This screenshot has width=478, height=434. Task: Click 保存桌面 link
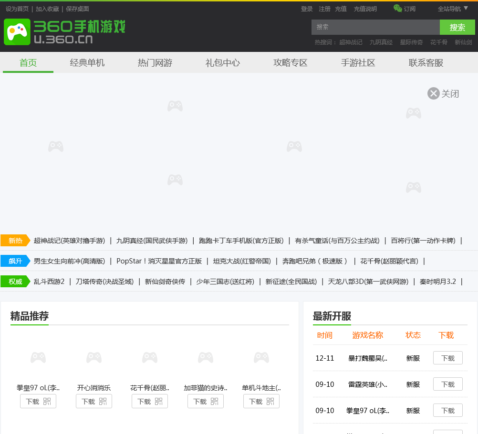77,9
